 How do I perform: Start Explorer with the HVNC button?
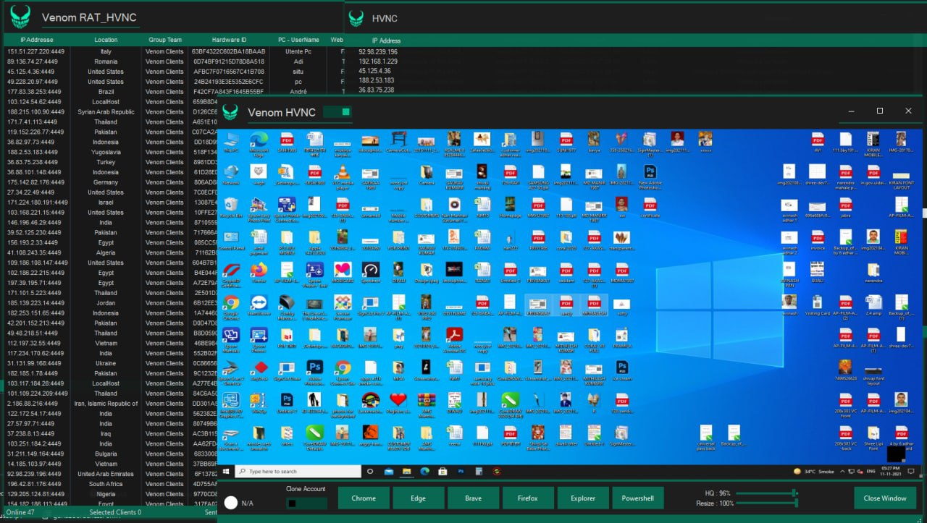pos(583,498)
